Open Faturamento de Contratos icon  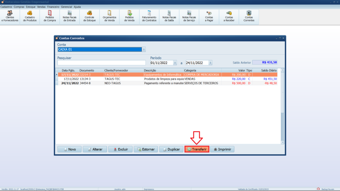pos(149,16)
